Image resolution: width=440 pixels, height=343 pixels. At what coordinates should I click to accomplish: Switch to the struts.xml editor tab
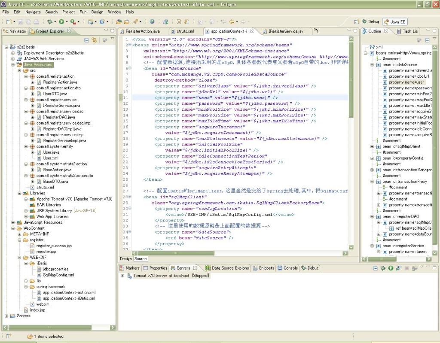tap(185, 31)
